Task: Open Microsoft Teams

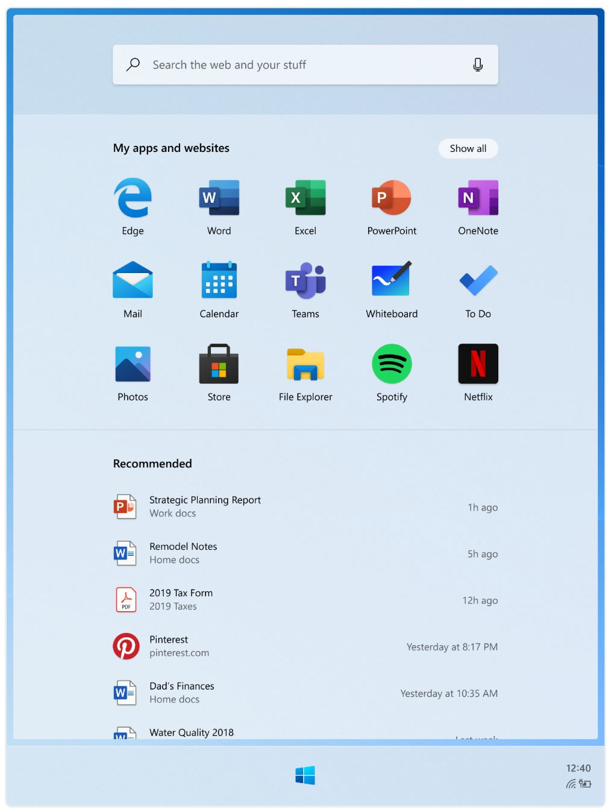Action: (x=305, y=280)
